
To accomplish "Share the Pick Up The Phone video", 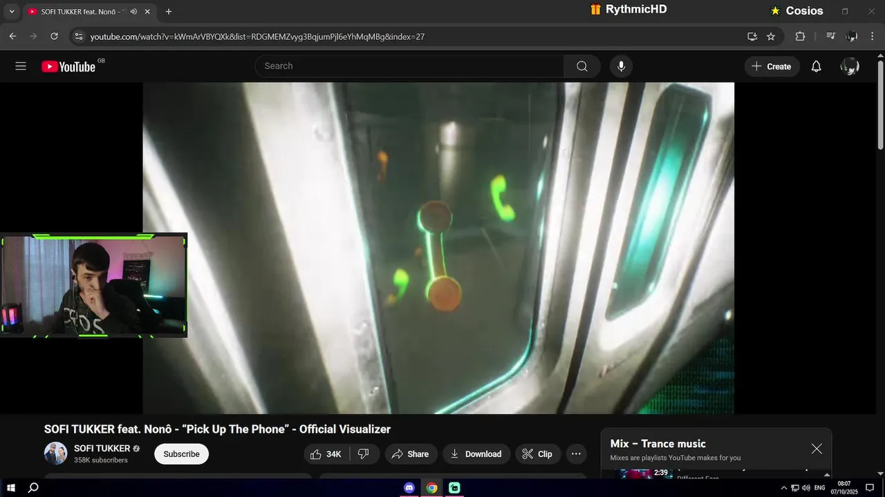I will 410,454.
